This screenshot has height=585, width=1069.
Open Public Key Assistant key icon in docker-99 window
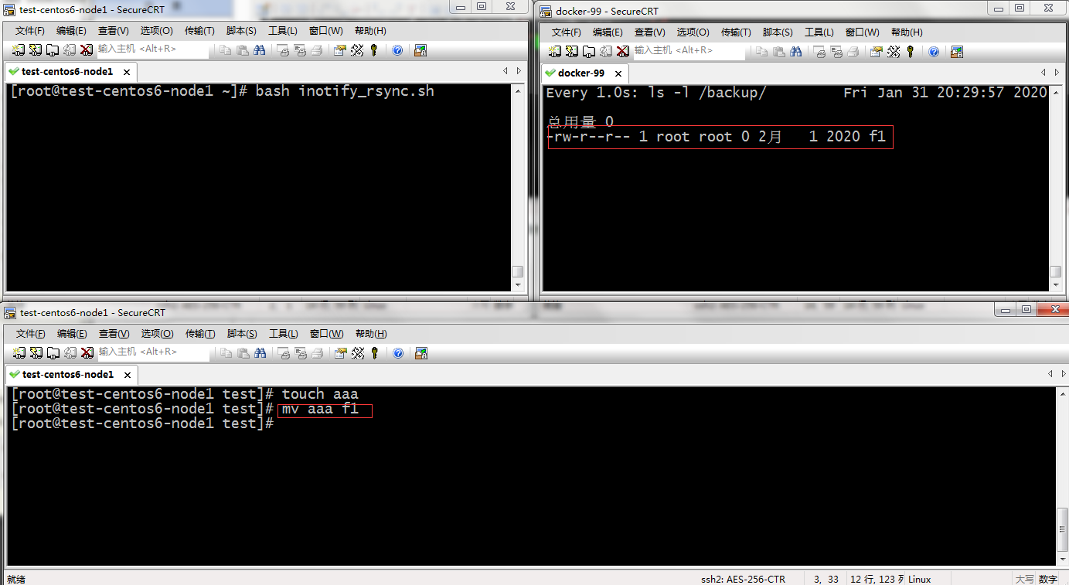[x=910, y=52]
